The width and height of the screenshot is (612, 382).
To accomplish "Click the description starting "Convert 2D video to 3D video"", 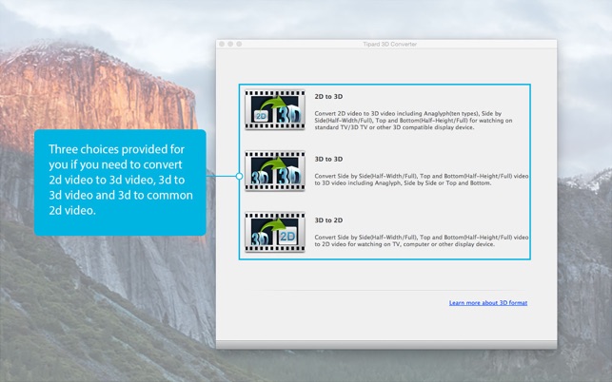I will tap(413, 121).
